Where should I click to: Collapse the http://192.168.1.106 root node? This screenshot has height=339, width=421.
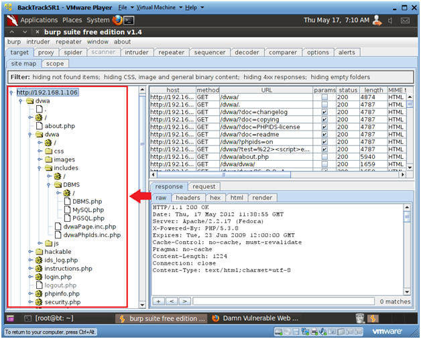click(x=11, y=92)
